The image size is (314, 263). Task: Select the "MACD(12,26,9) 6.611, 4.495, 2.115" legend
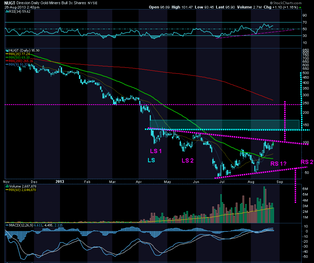click(34, 225)
